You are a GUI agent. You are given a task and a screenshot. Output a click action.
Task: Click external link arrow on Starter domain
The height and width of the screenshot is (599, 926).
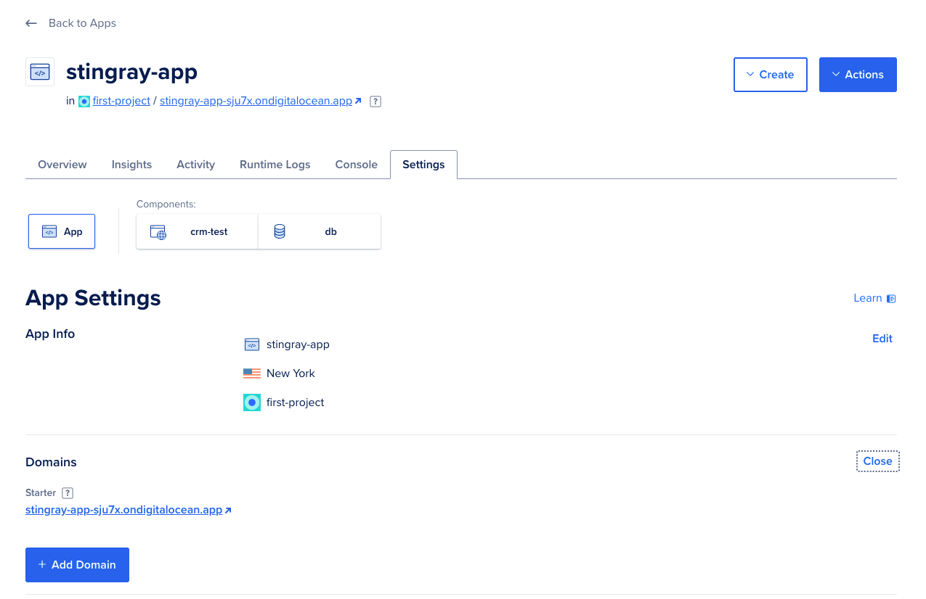click(x=228, y=511)
